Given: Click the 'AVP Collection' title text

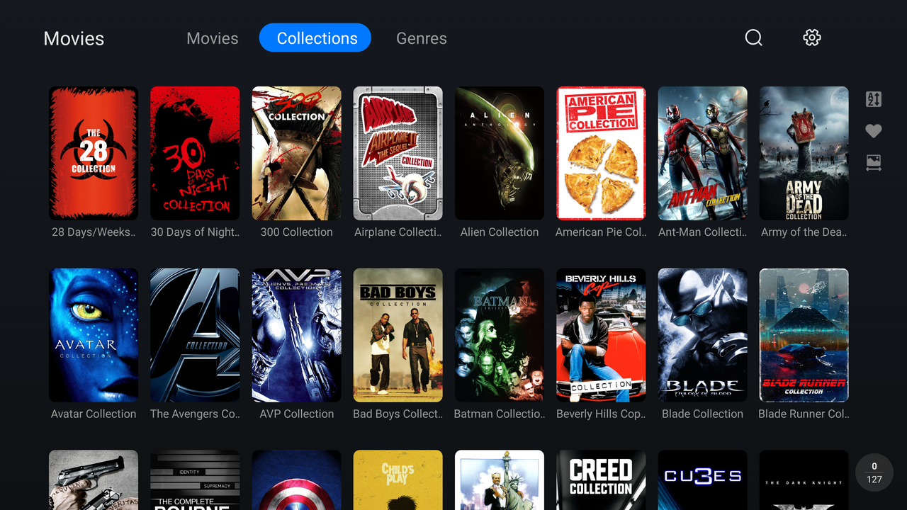Looking at the screenshot, I should 296,414.
